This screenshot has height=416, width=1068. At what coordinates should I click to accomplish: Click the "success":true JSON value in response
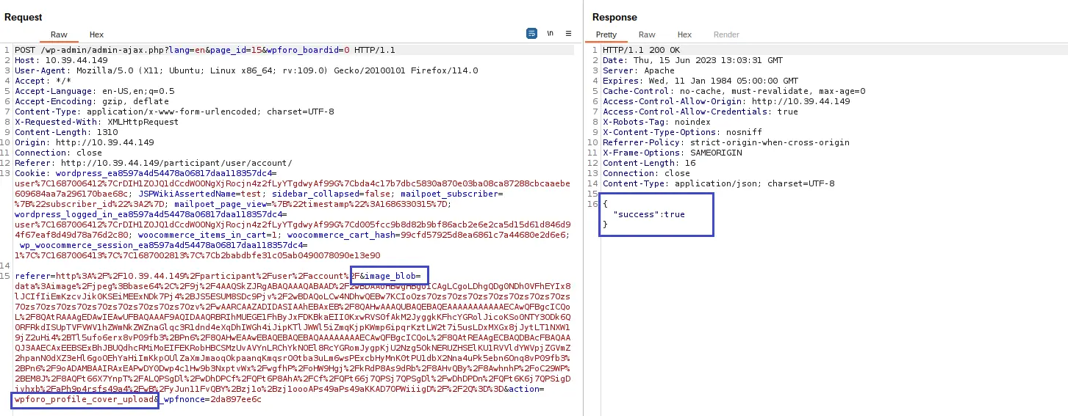[x=649, y=214]
